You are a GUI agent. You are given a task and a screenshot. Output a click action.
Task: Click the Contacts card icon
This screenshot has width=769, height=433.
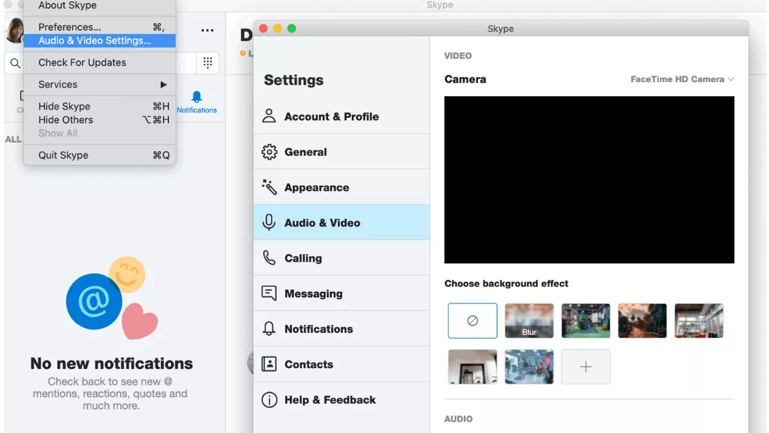point(269,364)
